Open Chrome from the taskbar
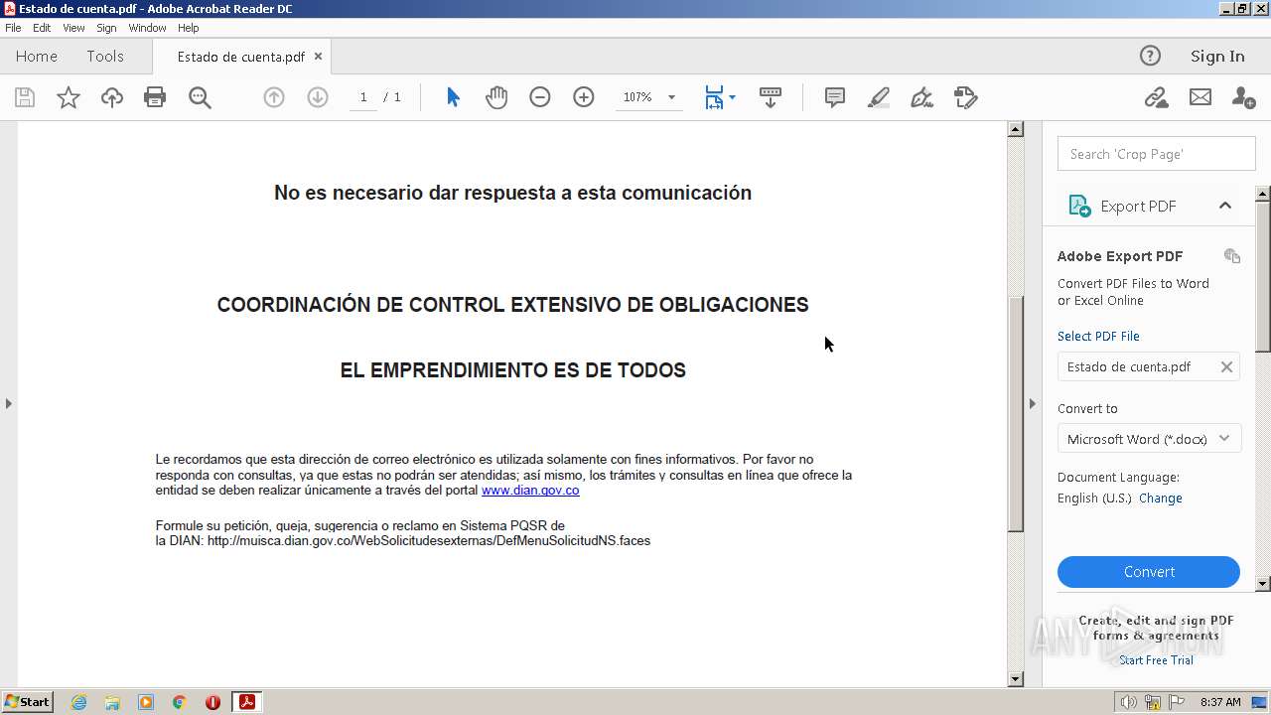 pos(180,702)
